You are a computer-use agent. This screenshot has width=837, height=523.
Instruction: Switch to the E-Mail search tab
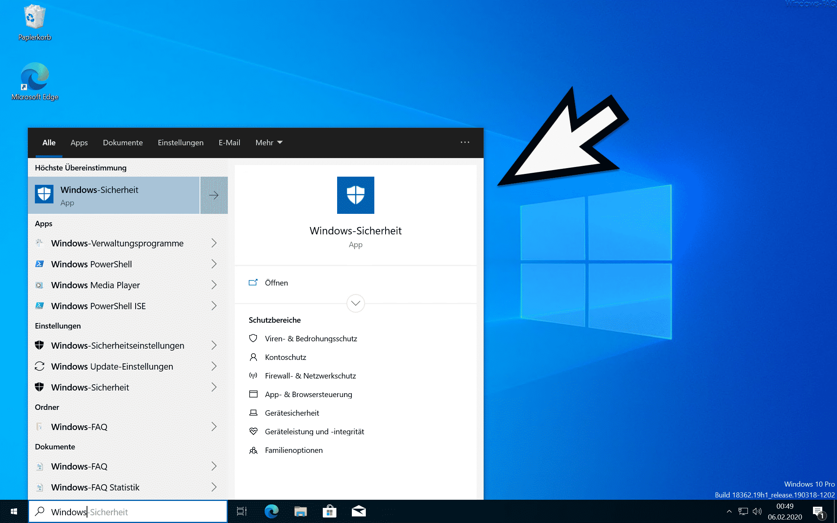(229, 143)
